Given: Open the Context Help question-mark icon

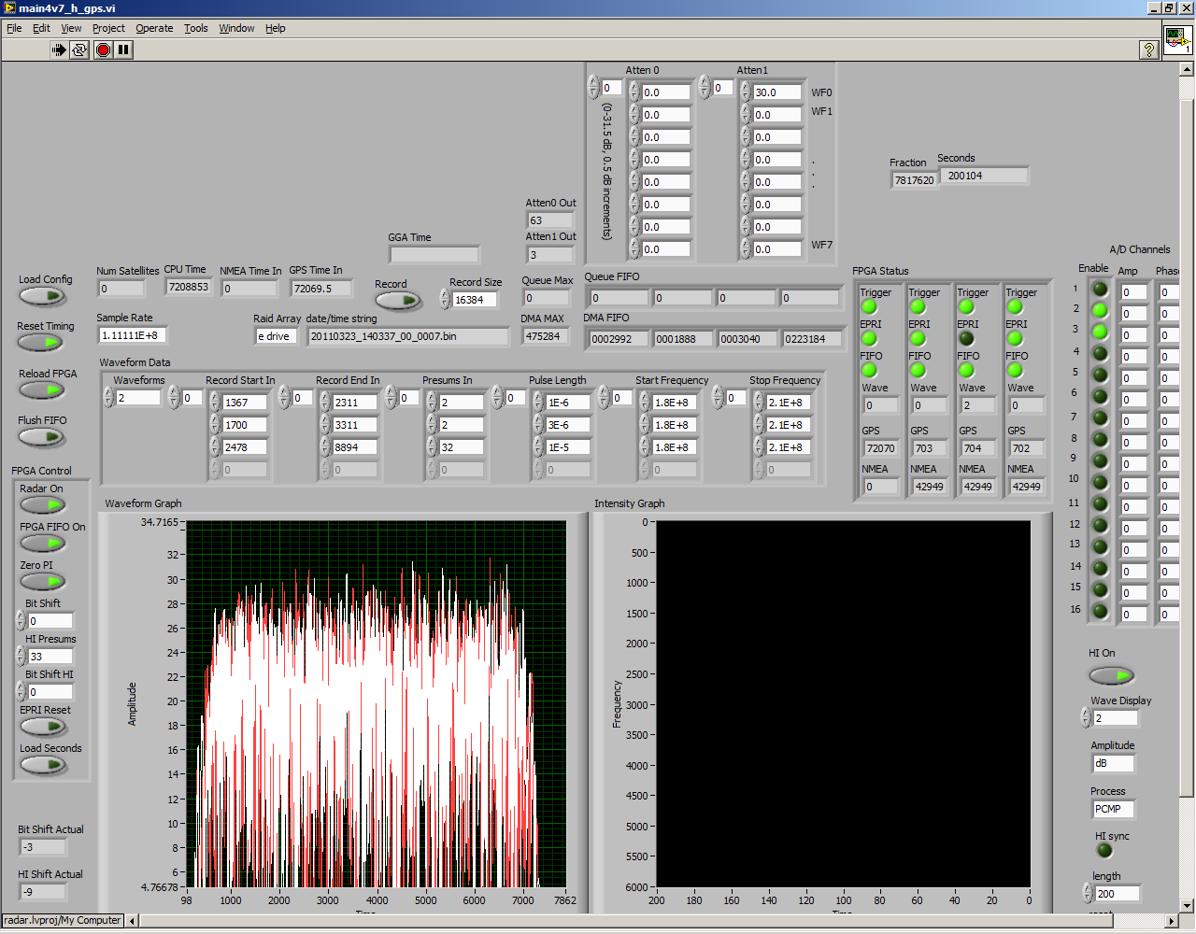Looking at the screenshot, I should [x=1149, y=50].
